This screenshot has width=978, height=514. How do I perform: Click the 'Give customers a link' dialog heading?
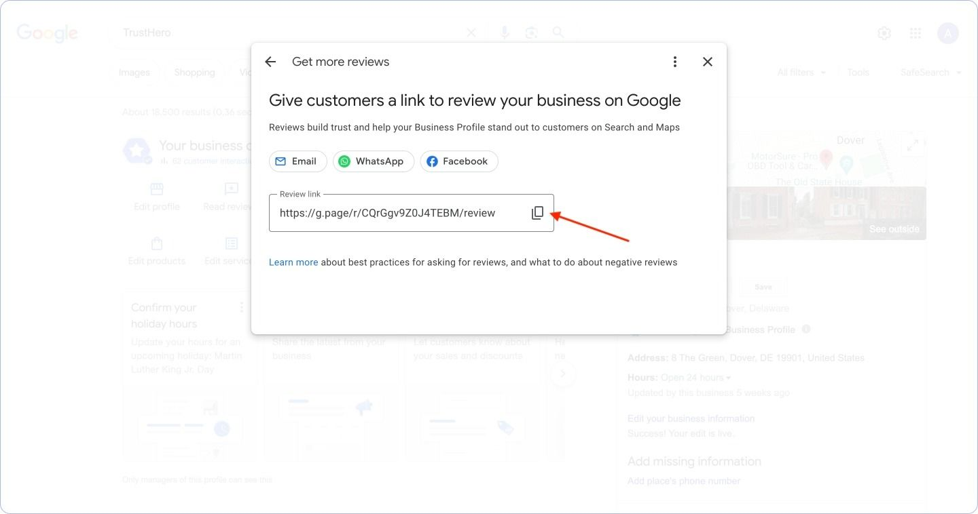(x=475, y=101)
